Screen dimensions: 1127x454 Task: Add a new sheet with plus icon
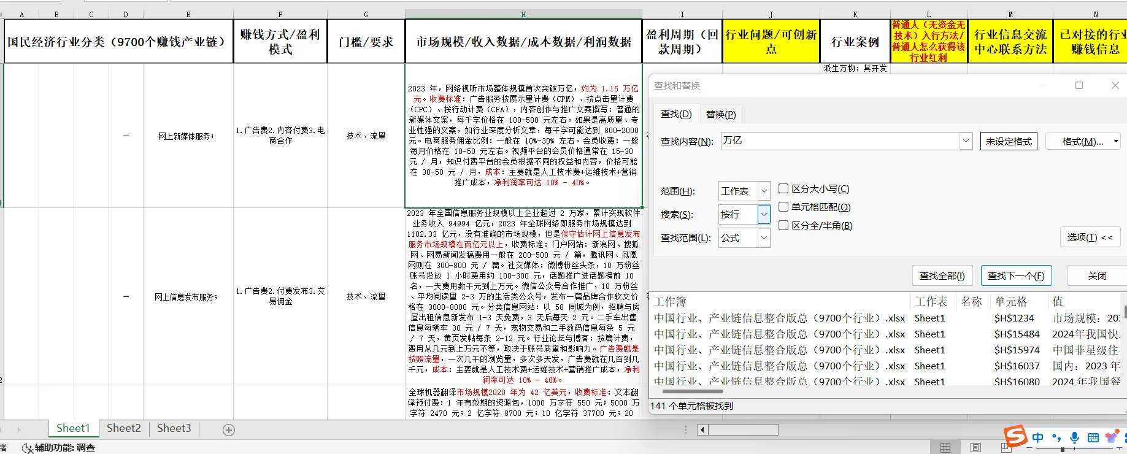pos(229,430)
